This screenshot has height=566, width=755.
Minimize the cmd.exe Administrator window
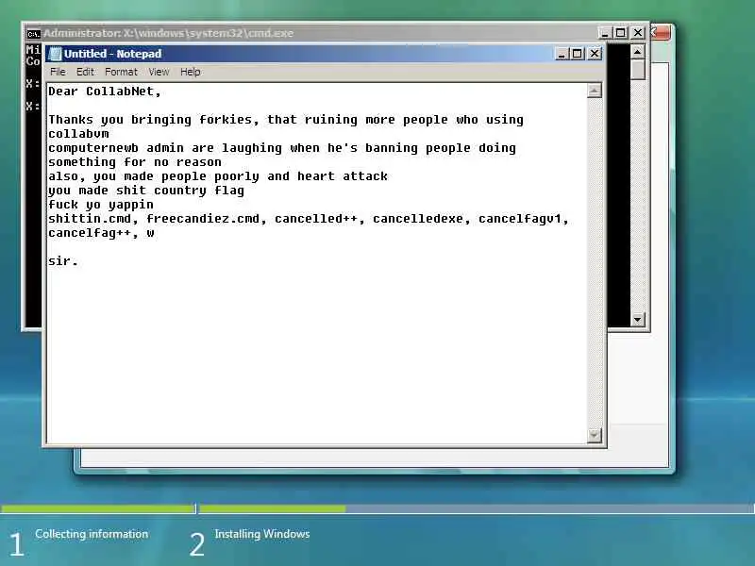pos(604,33)
